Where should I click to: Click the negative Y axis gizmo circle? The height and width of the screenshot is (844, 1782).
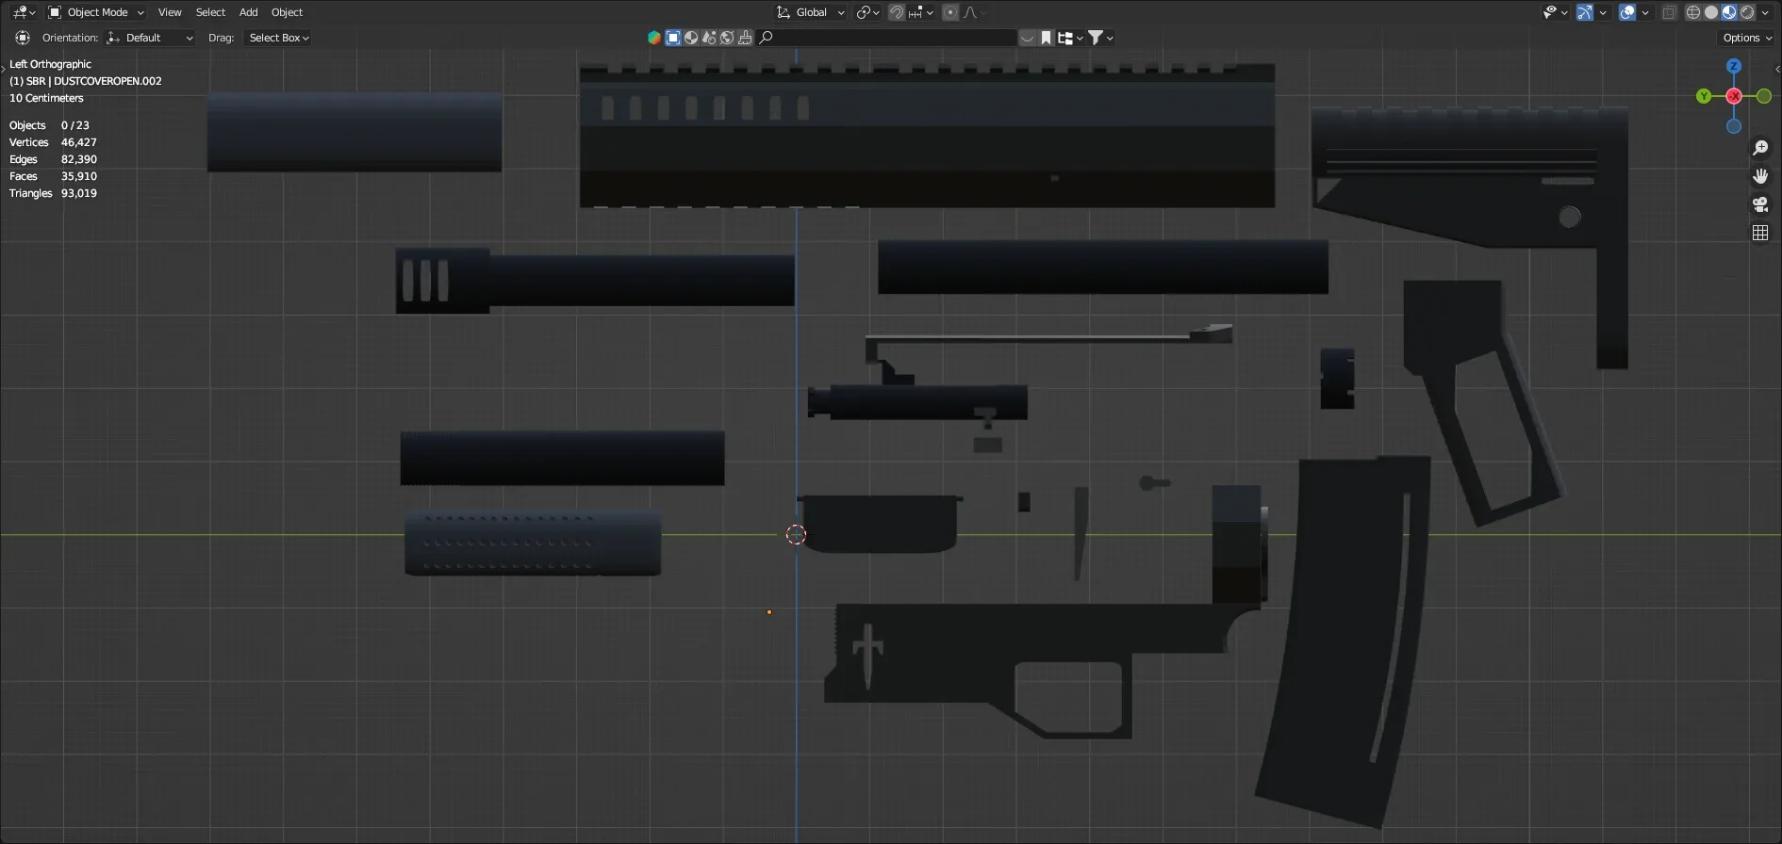pos(1764,96)
